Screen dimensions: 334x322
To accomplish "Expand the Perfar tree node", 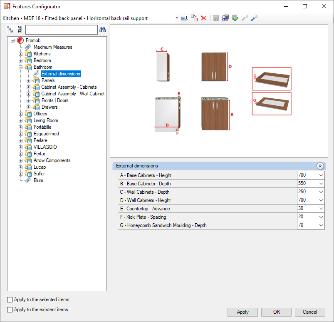I will (20, 154).
